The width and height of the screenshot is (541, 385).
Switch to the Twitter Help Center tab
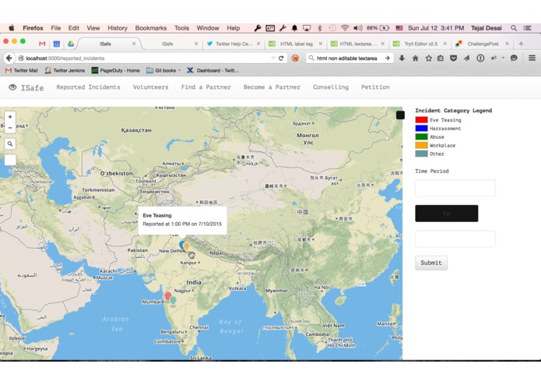pos(234,44)
